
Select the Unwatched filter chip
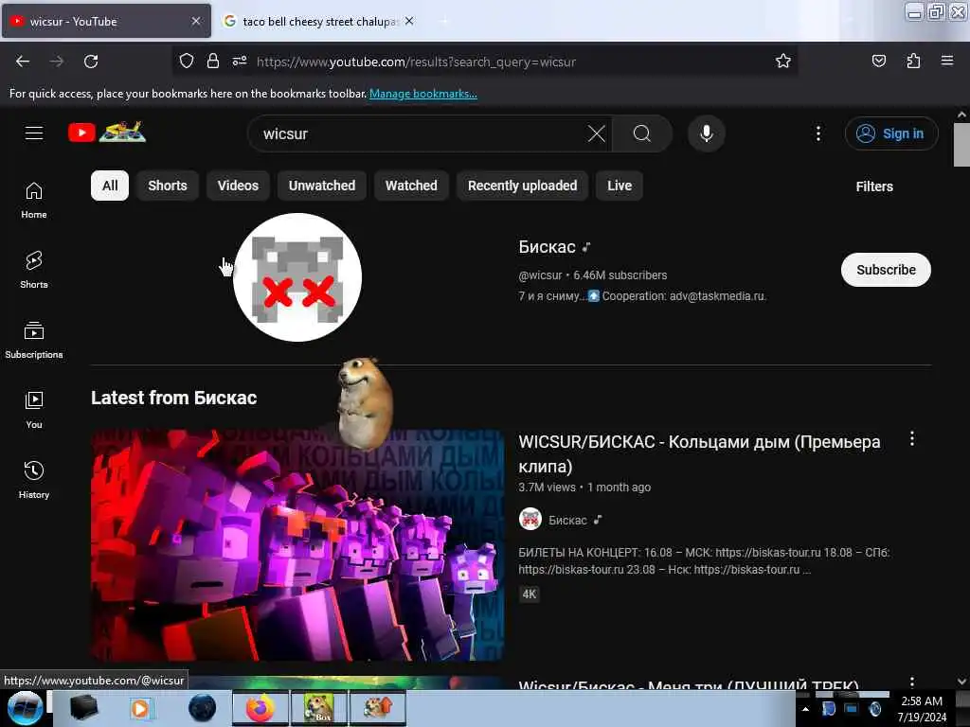point(322,186)
